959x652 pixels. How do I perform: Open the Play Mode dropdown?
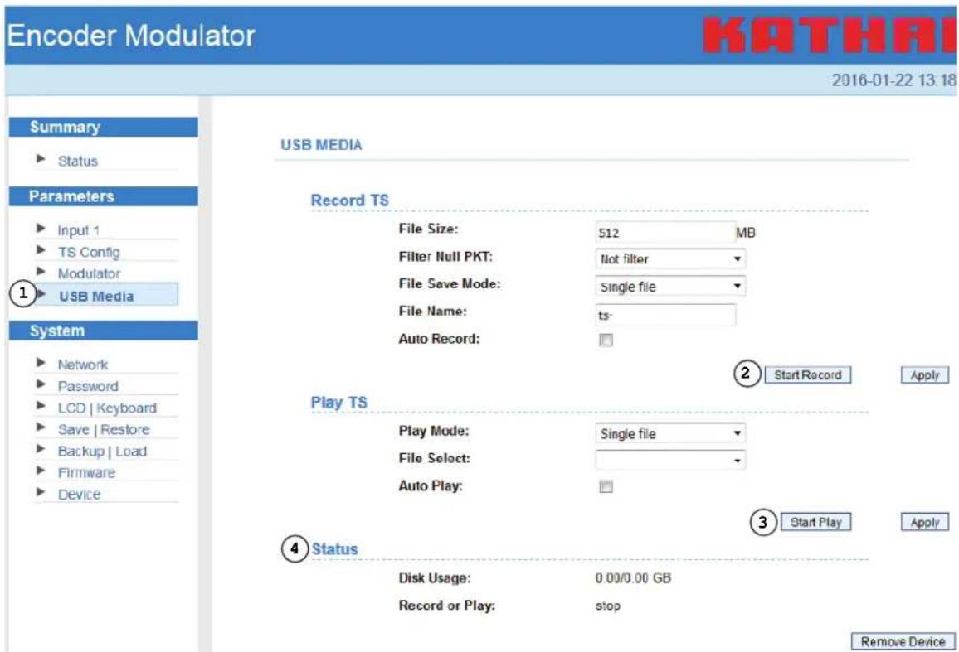point(670,434)
